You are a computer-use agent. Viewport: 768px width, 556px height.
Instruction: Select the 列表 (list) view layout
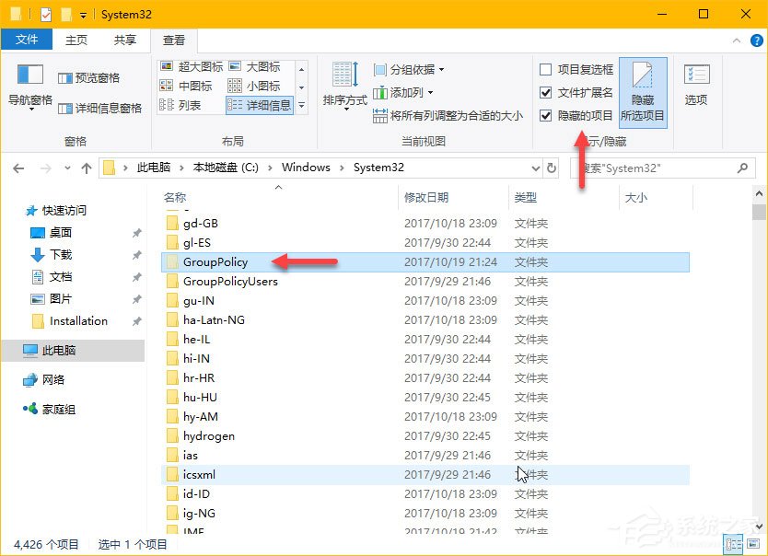click(x=189, y=104)
